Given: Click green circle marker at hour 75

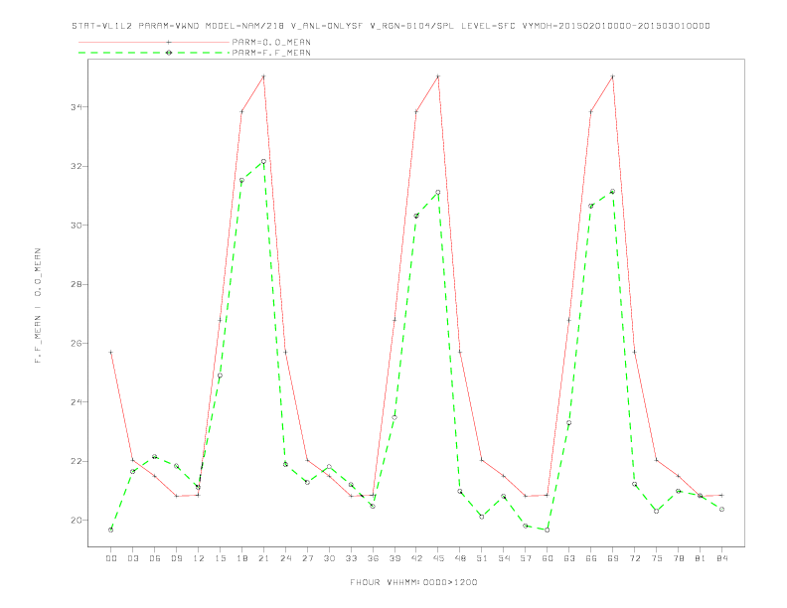Looking at the screenshot, I should pos(657,512).
